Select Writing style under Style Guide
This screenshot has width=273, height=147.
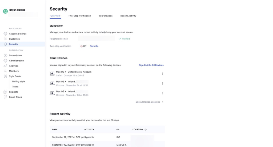(18, 82)
